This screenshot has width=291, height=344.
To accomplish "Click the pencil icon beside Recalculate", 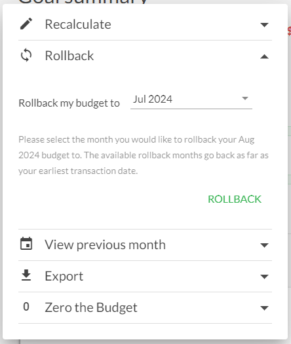I will tap(26, 24).
